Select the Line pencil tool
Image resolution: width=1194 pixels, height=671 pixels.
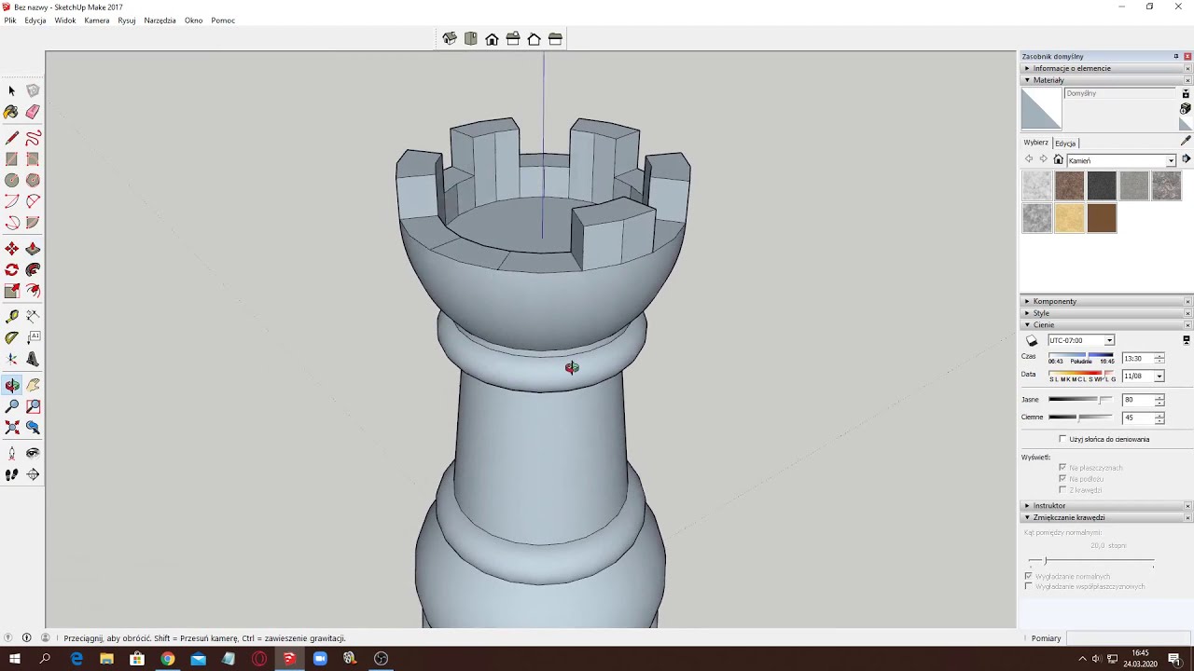[x=11, y=139]
